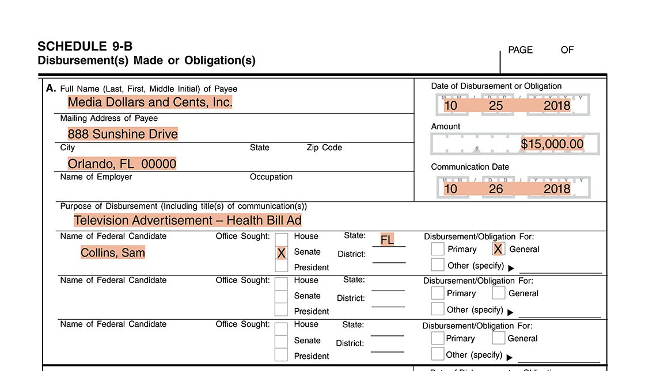This screenshot has width=645, height=371.
Task: Click the day "26" in Communication Date
Action: 495,189
